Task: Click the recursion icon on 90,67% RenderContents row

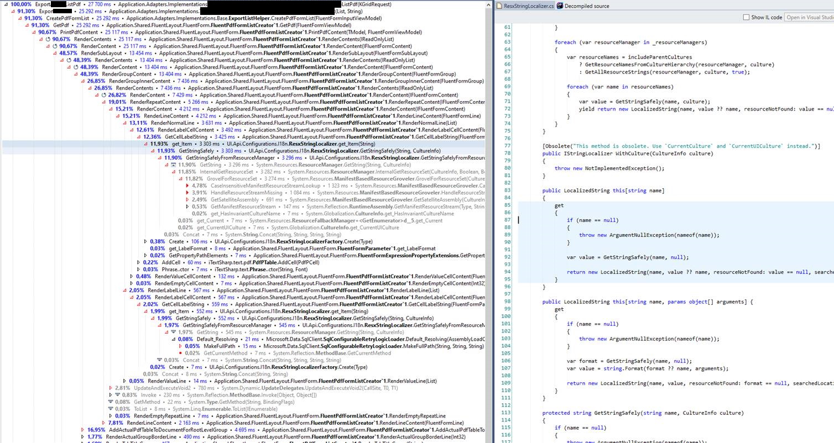Action: pyautogui.click(x=48, y=39)
